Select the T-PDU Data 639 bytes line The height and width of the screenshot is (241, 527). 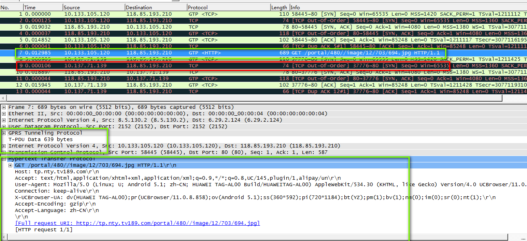coord(40,139)
